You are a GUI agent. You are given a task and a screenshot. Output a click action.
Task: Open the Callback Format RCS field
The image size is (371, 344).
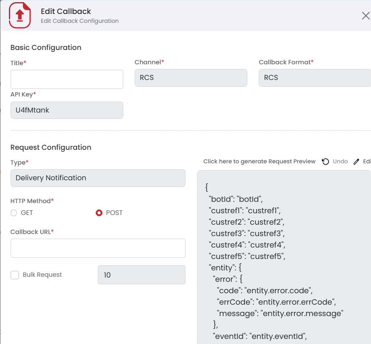[x=315, y=78]
